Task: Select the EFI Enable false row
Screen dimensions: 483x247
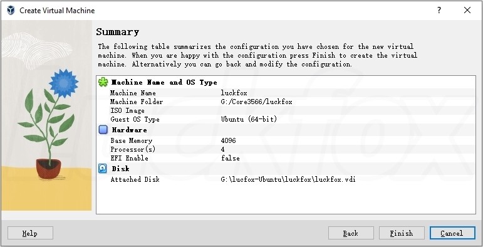Action: coord(286,158)
